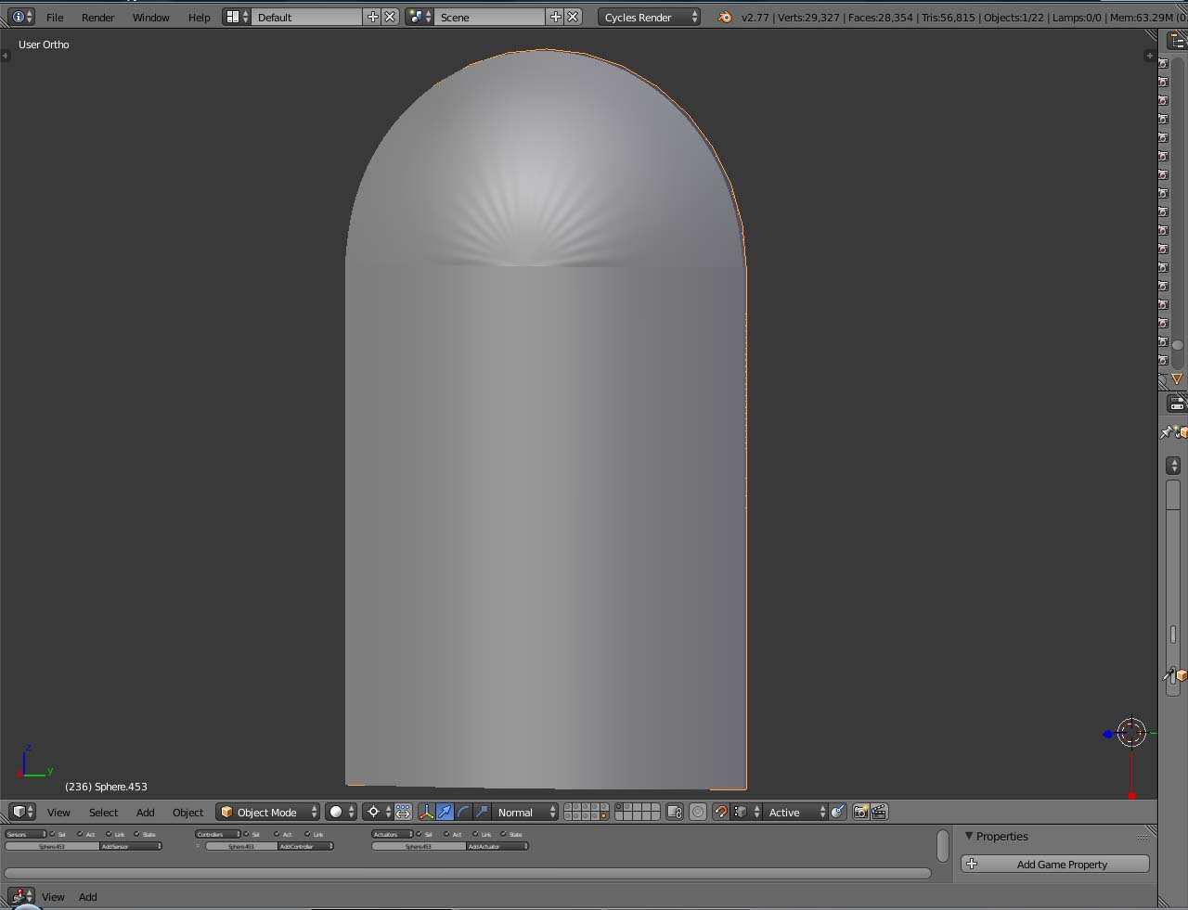
Task: Open the Help menu
Action: [x=199, y=17]
